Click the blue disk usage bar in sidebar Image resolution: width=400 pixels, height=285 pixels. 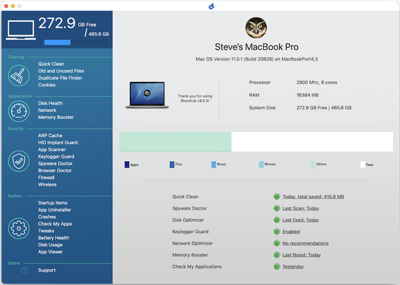click(x=57, y=42)
